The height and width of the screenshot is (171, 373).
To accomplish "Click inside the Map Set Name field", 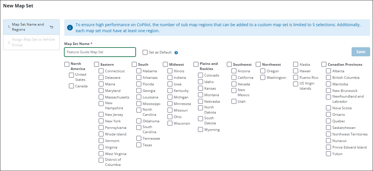I will coord(100,52).
